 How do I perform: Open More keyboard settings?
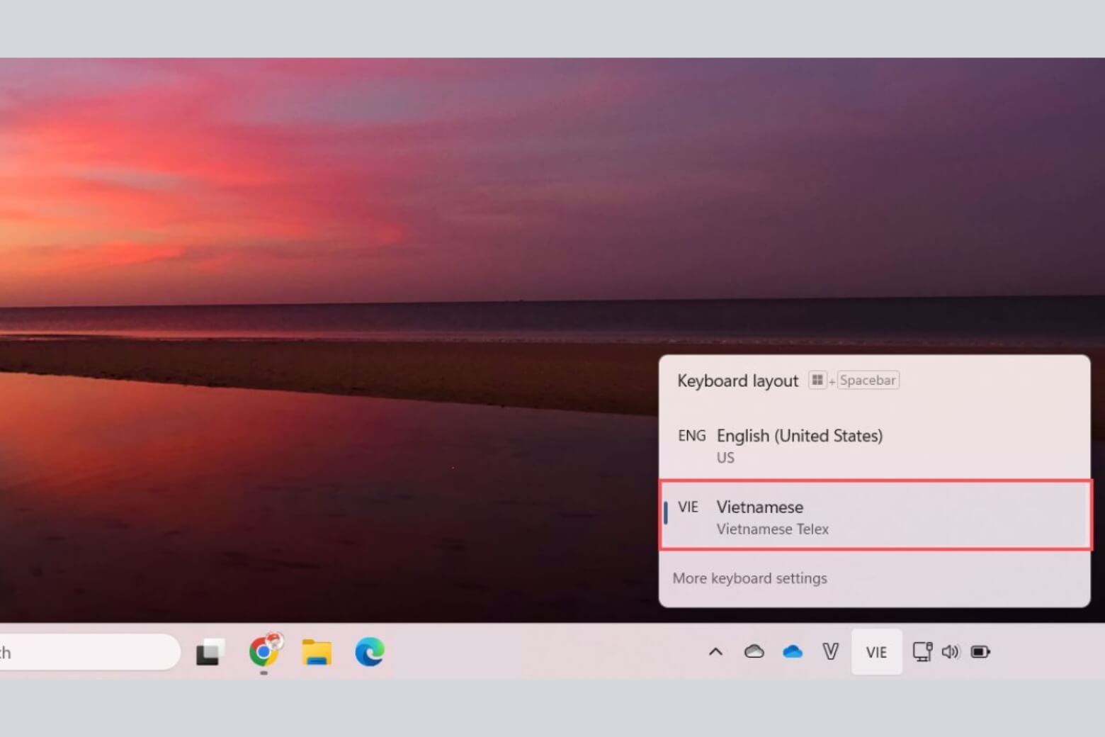coord(749,578)
